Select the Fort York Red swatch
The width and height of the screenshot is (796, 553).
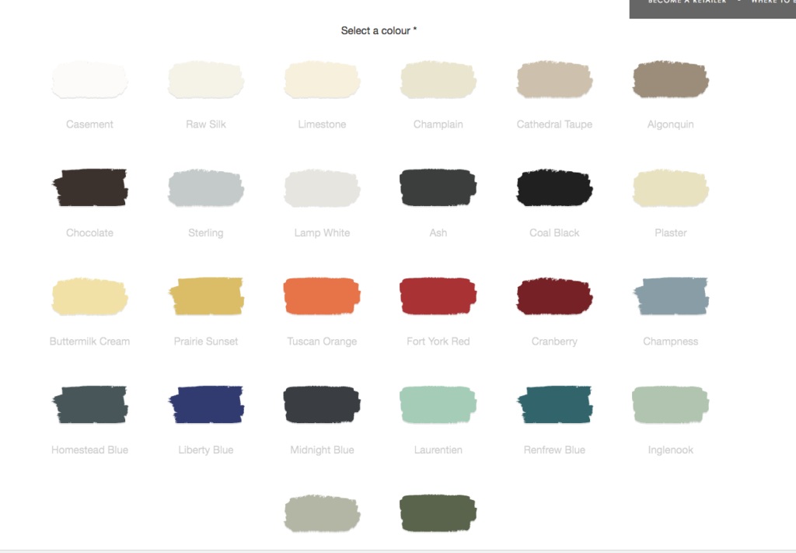click(438, 296)
